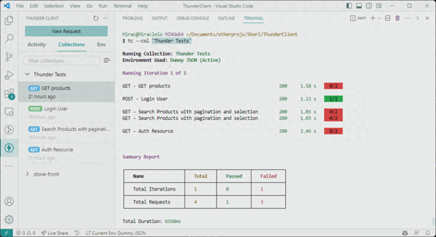This screenshot has width=436, height=237.
Task: Open Remote Explorer view
Action: pyautogui.click(x=9, y=112)
